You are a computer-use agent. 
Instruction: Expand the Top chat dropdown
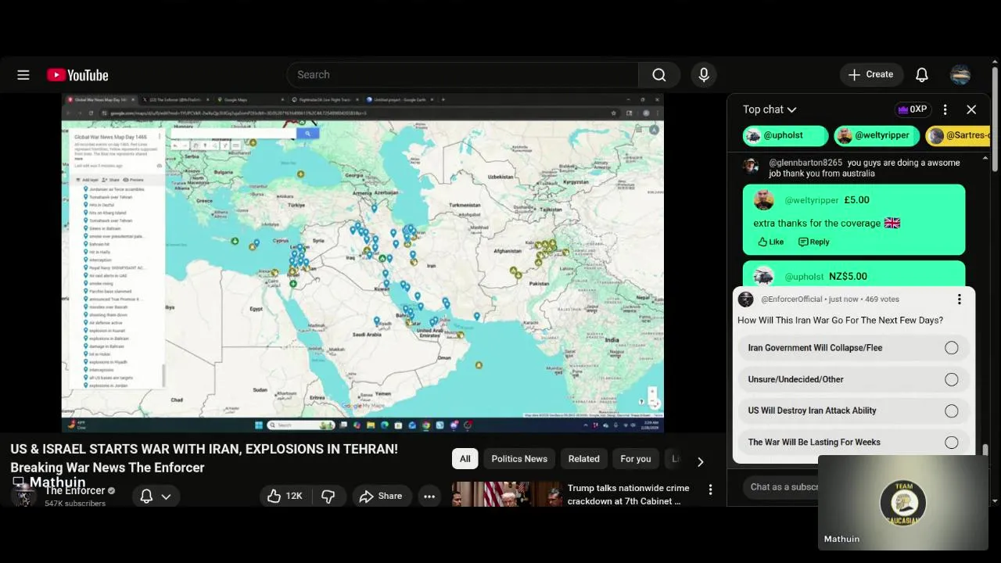coord(770,109)
